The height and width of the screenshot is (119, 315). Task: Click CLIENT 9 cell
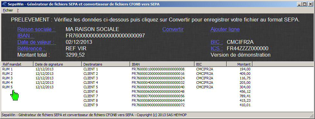click(x=91, y=105)
